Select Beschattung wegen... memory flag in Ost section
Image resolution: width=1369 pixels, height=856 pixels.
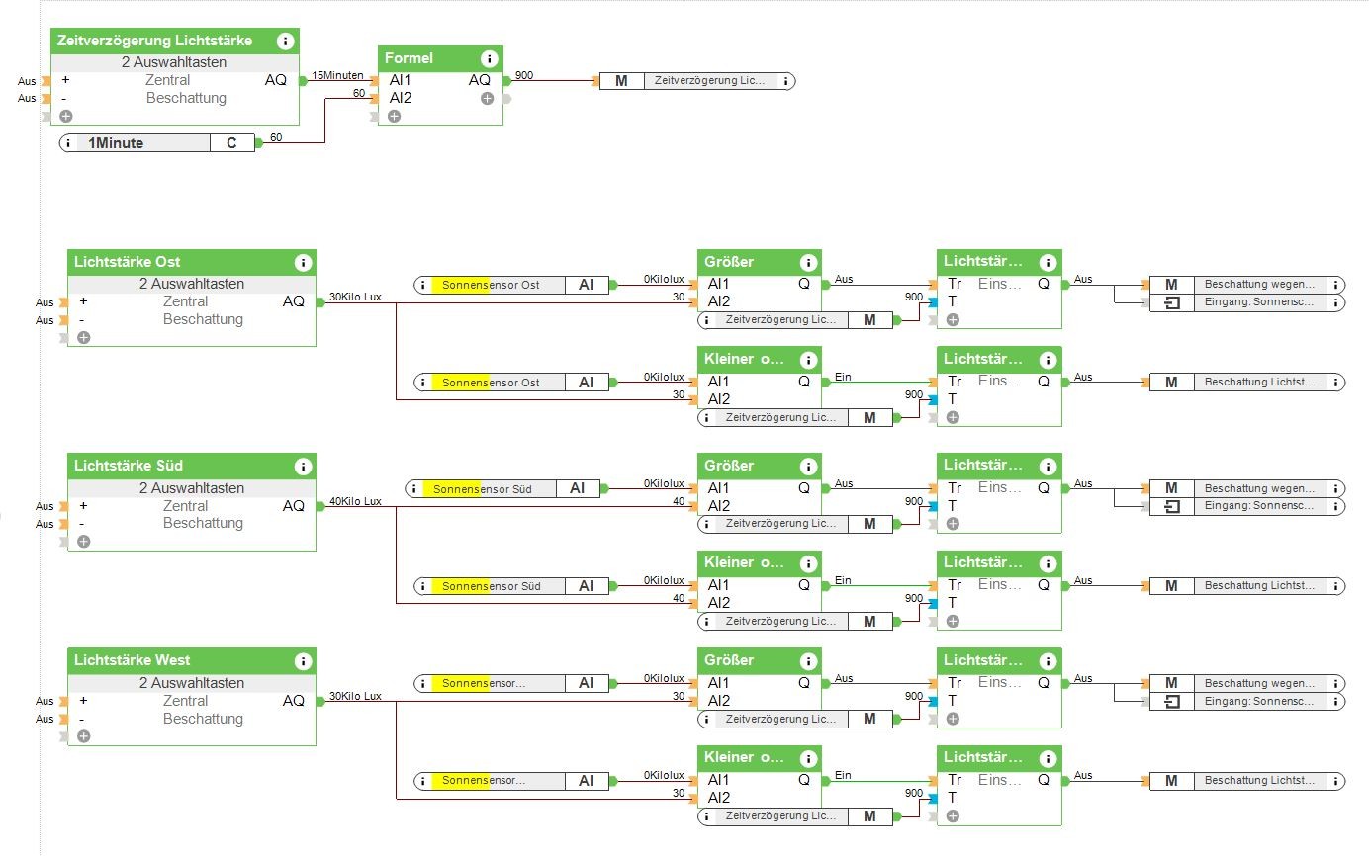coord(1246,285)
